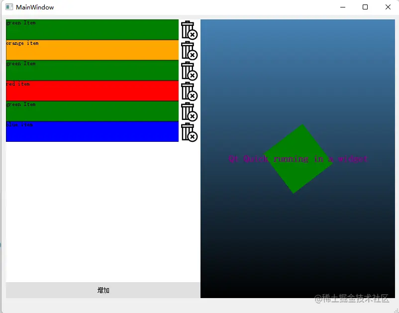Maximize the MainWindow window
The width and height of the screenshot is (399, 313).
pos(365,7)
